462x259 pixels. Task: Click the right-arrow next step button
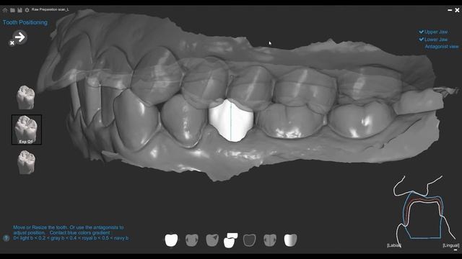[x=20, y=37]
